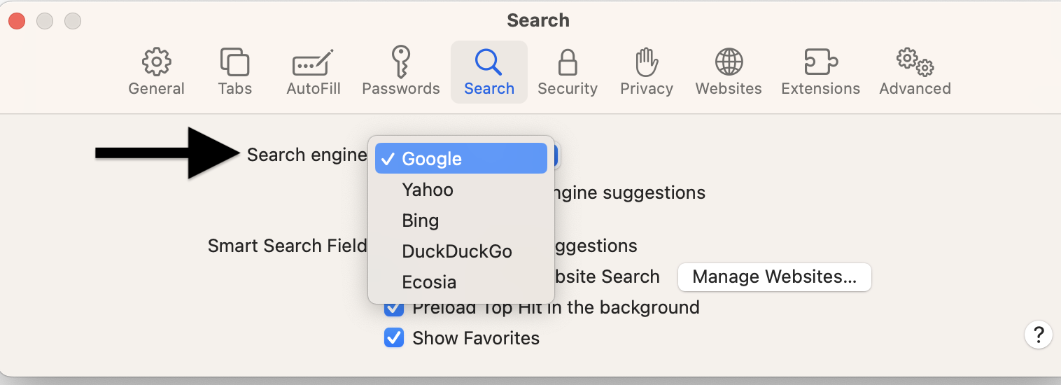Image resolution: width=1061 pixels, height=385 pixels.
Task: Click the Manage Websites button
Action: point(774,277)
